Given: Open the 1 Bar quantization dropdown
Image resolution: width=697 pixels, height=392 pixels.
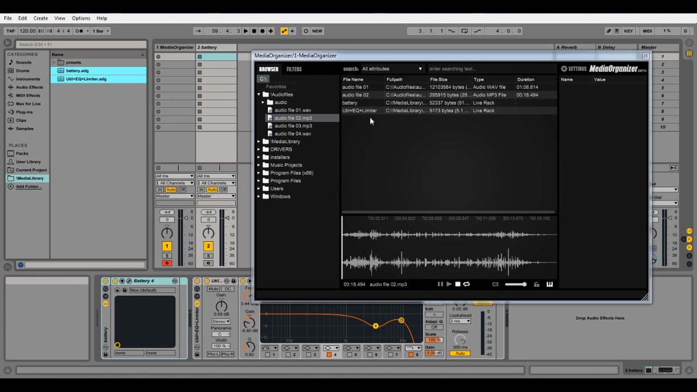Looking at the screenshot, I should (x=101, y=31).
